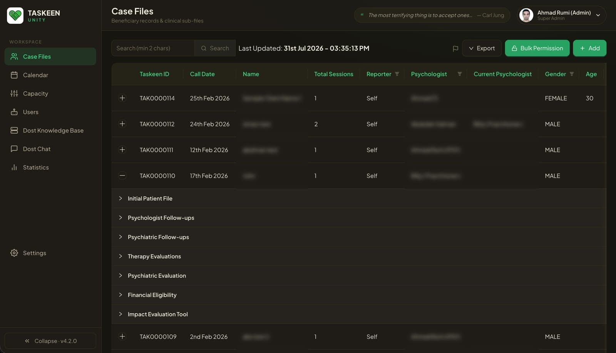Click the 12th Feb 2026 call date
This screenshot has height=353, width=616.
coord(209,150)
